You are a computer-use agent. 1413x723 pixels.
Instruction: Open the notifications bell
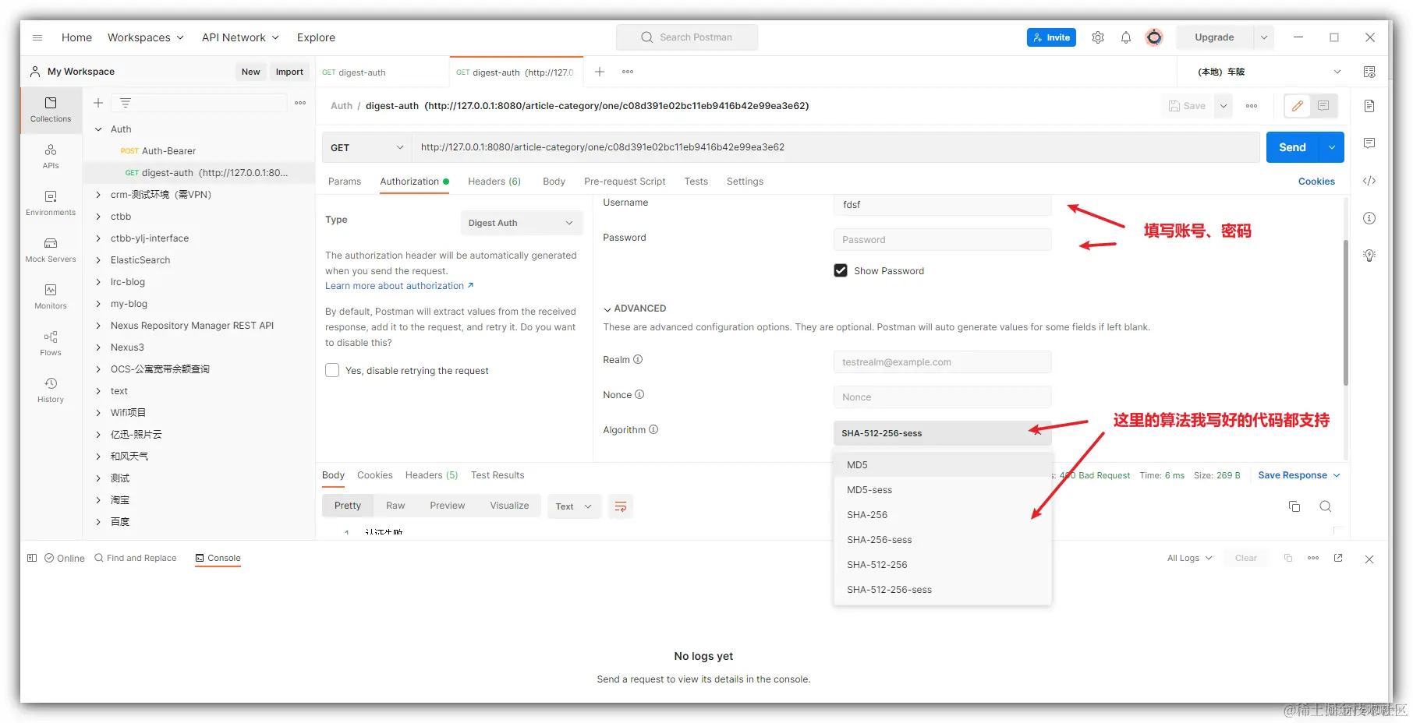click(1126, 37)
